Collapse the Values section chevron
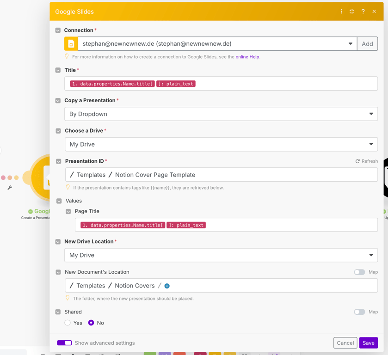 pos(59,201)
